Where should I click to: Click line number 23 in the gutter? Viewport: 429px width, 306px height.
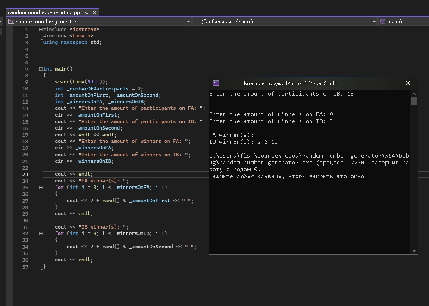click(x=26, y=174)
